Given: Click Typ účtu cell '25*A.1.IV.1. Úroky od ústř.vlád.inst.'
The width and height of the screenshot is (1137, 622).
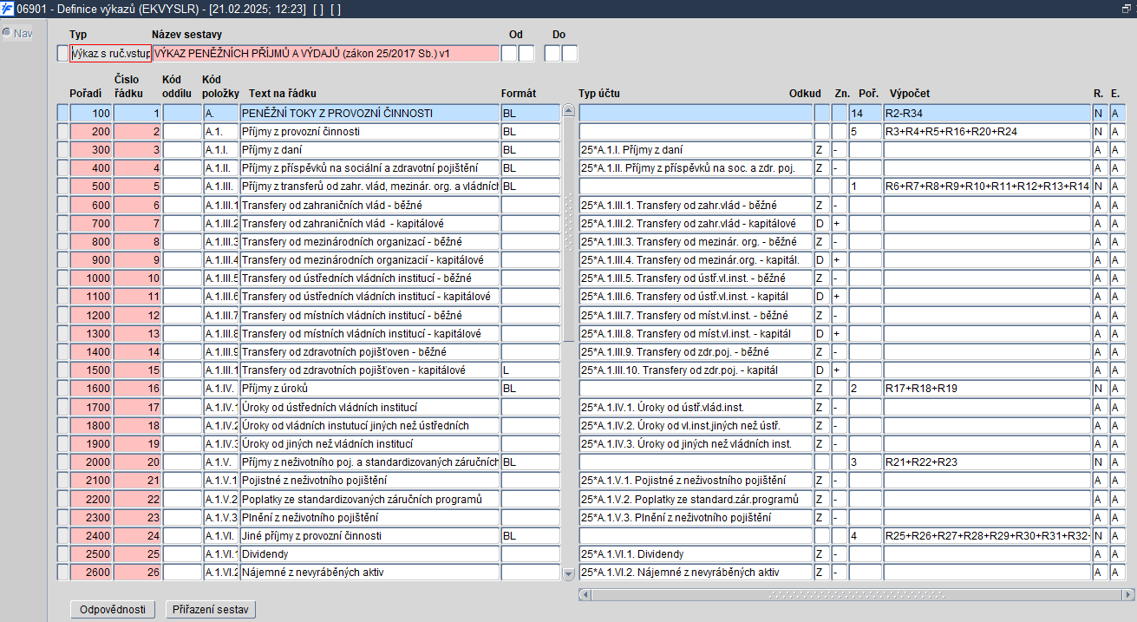Looking at the screenshot, I should (696, 407).
